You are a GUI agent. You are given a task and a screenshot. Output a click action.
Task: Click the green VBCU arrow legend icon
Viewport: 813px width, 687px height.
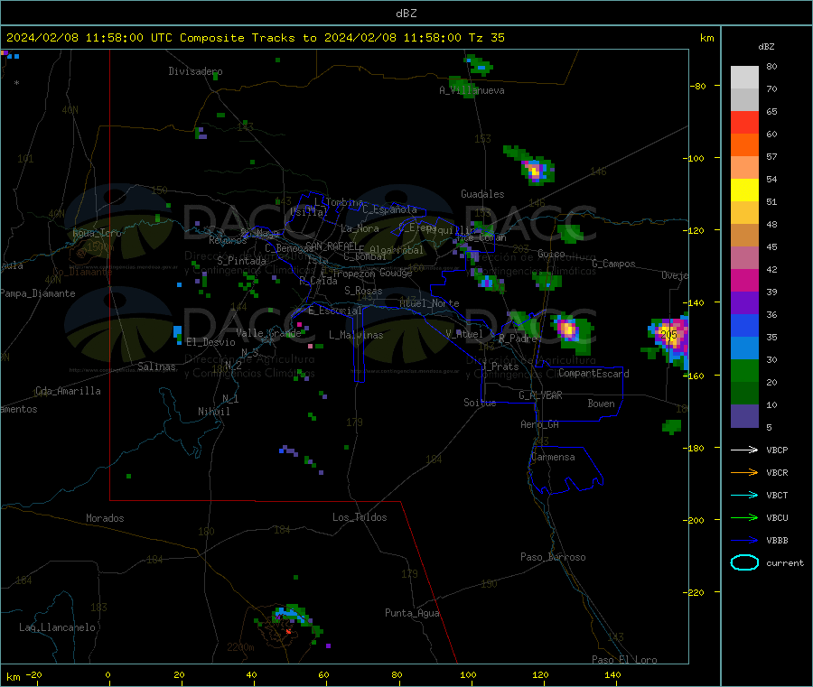pyautogui.click(x=744, y=517)
